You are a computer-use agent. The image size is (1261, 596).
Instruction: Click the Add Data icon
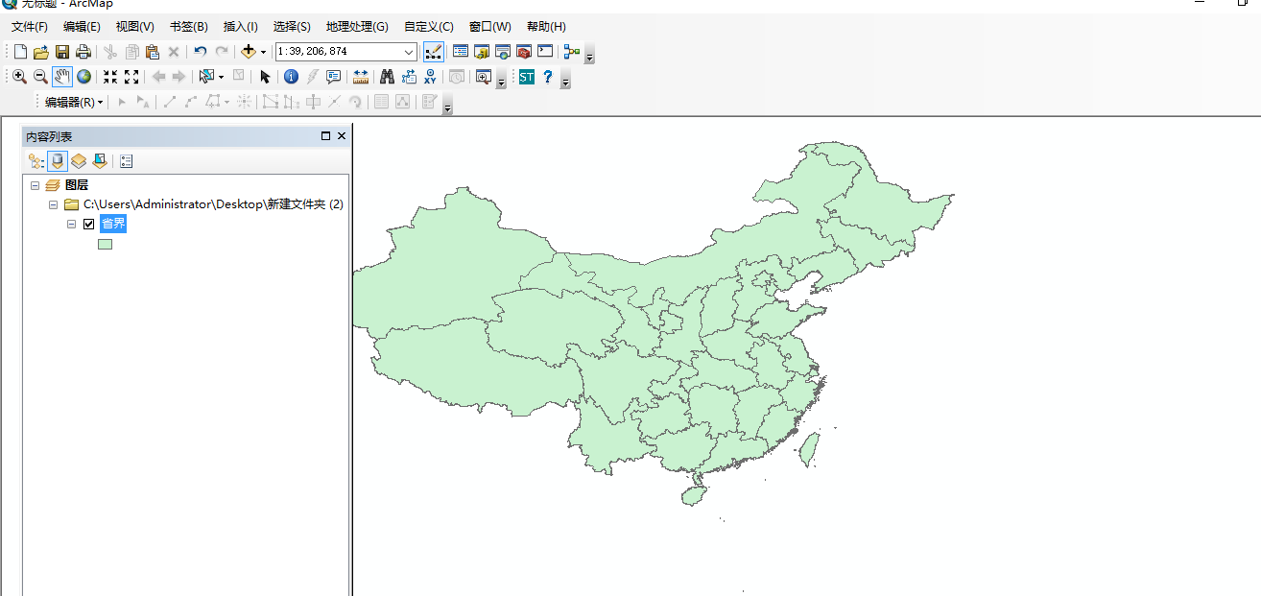(249, 52)
